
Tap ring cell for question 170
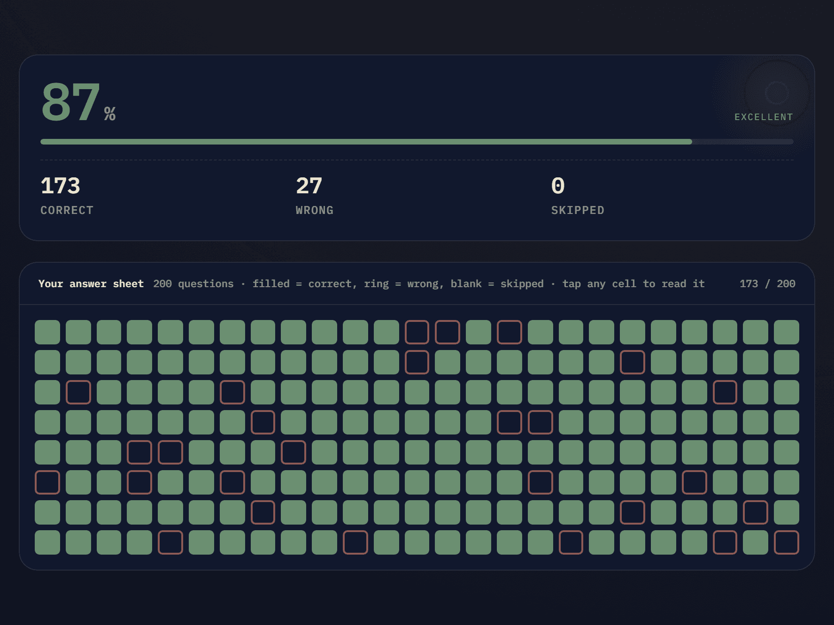633,512
